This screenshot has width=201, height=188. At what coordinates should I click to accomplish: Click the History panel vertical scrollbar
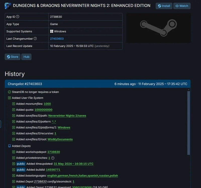pos(189,123)
